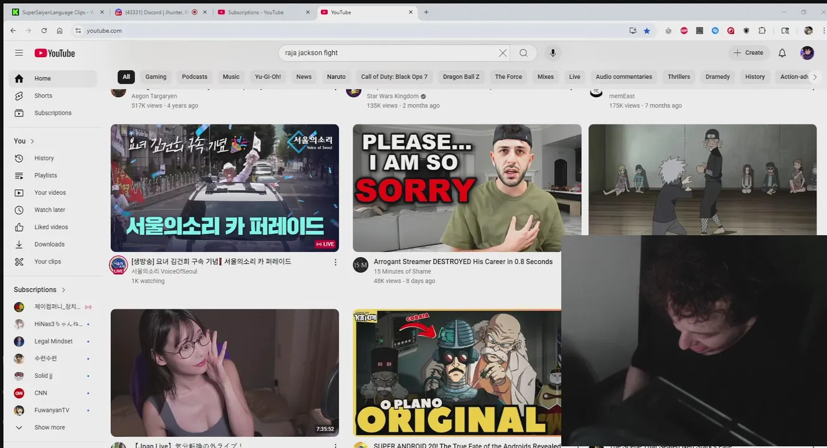Click the magnifier search button

point(523,53)
